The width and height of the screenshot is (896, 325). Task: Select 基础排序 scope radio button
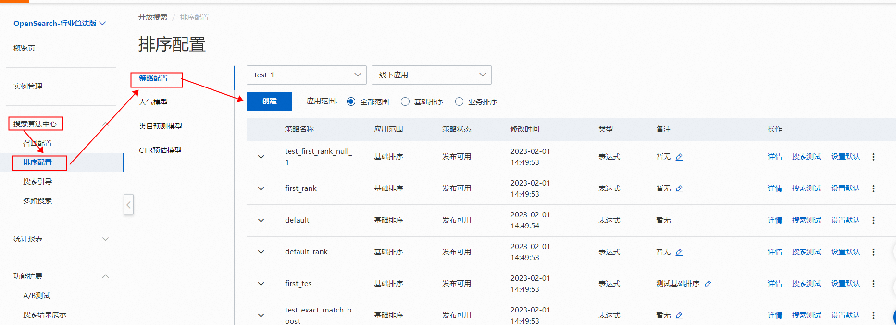pos(405,101)
